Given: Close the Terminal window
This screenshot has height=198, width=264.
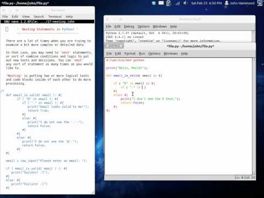Looking at the screenshot, I should coord(4,10).
